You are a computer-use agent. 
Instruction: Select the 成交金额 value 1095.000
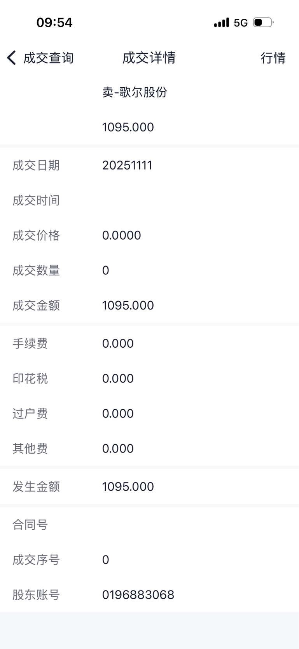[x=128, y=305]
